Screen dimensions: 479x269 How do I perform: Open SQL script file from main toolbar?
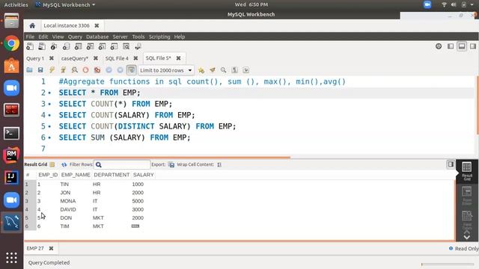click(42, 46)
